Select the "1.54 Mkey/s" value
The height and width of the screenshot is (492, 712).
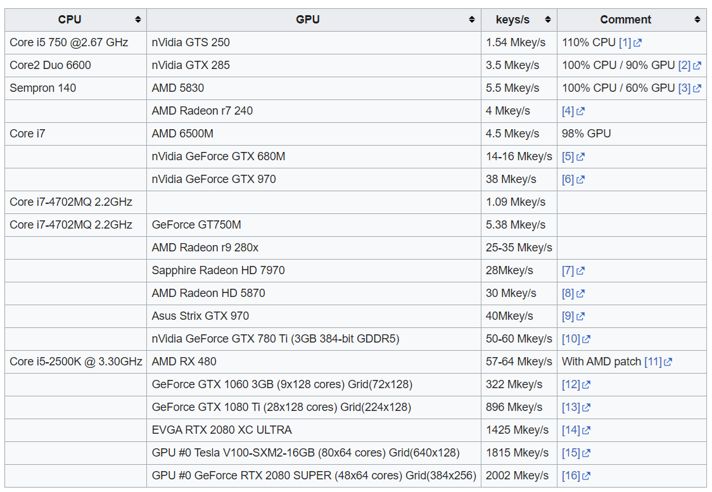point(519,42)
